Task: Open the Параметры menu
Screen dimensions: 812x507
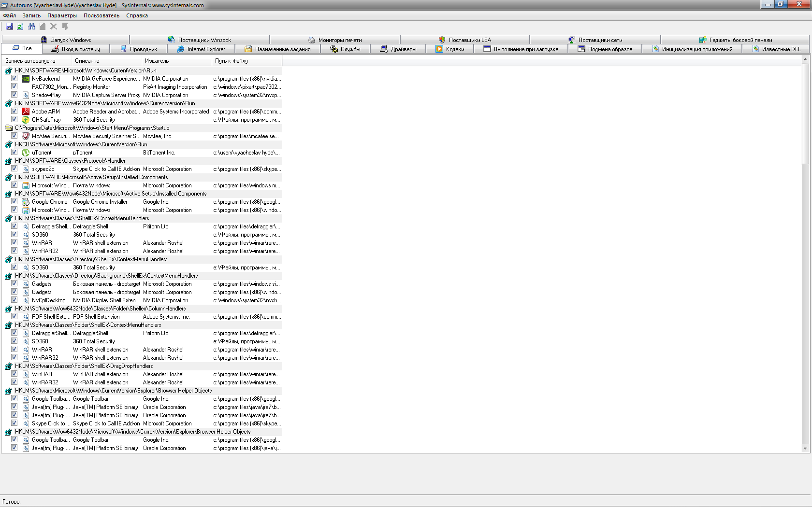Action: (x=62, y=15)
